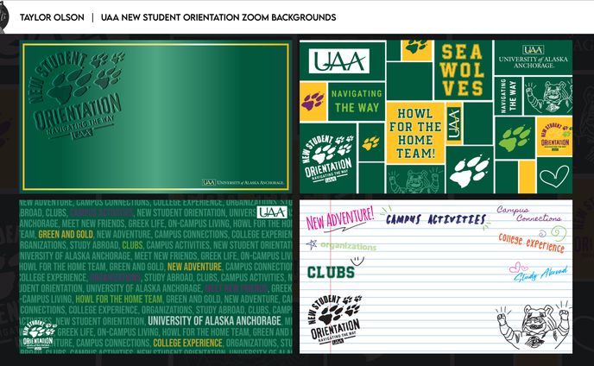Click the vertical UAA logo on gold tile
This screenshot has height=366, width=594.
454,123
